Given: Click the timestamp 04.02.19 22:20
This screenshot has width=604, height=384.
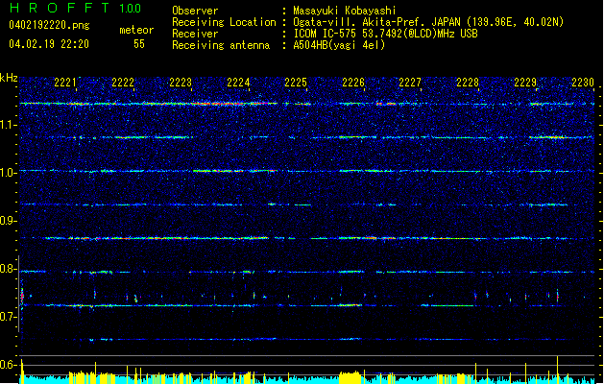Looking at the screenshot, I should (49, 44).
